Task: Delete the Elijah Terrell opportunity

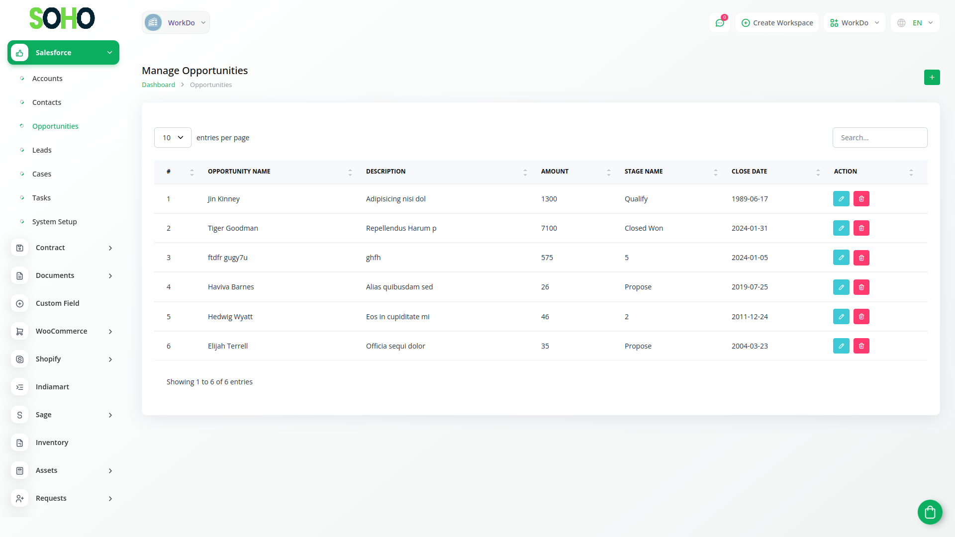Action: tap(861, 346)
